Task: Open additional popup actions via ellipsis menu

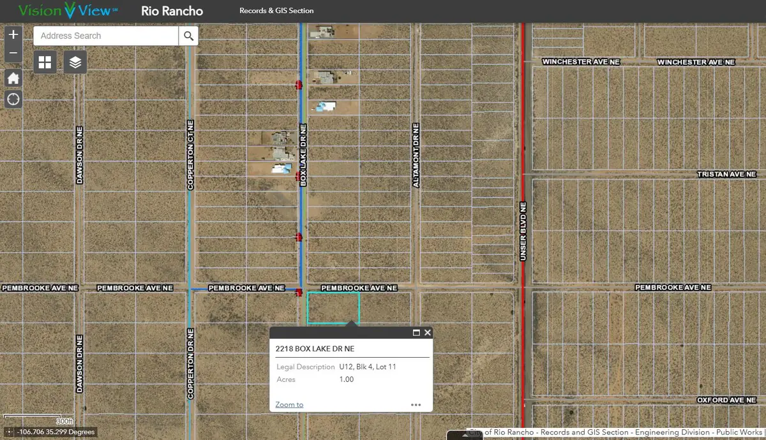Action: [416, 404]
